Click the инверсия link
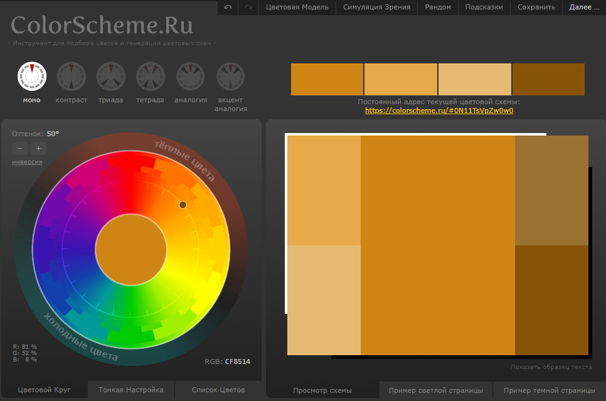Image resolution: width=606 pixels, height=401 pixels. click(27, 162)
